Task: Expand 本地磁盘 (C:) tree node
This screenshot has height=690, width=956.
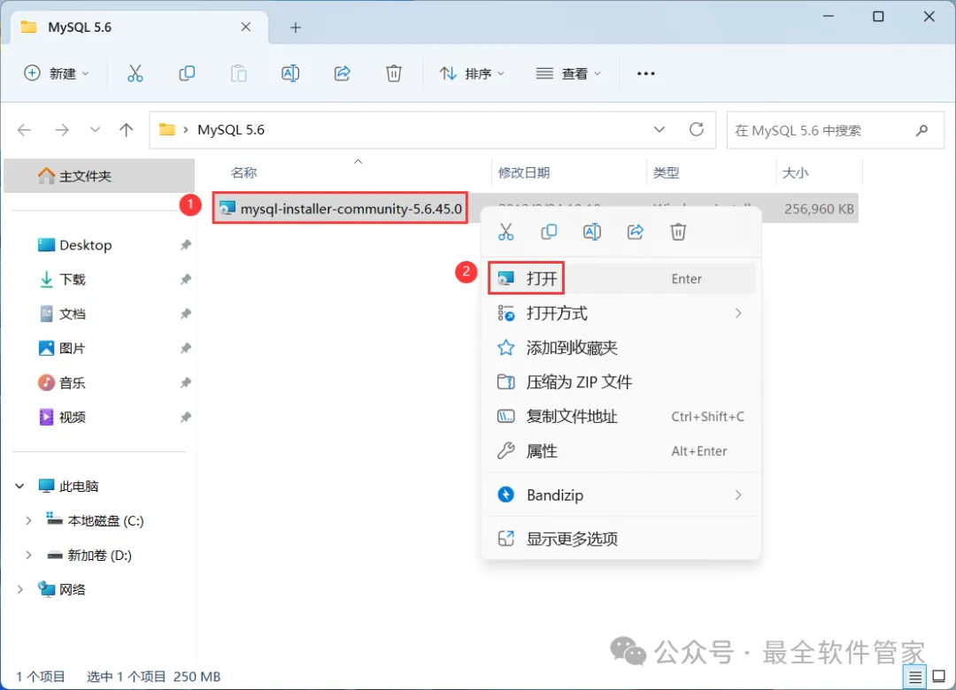Action: click(28, 520)
